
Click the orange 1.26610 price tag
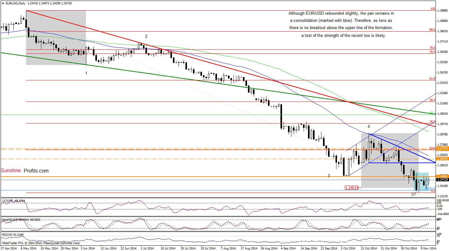point(442,159)
